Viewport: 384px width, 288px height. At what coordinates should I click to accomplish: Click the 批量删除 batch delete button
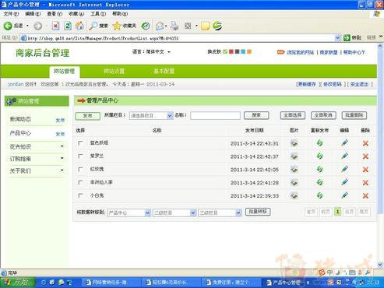(354, 115)
